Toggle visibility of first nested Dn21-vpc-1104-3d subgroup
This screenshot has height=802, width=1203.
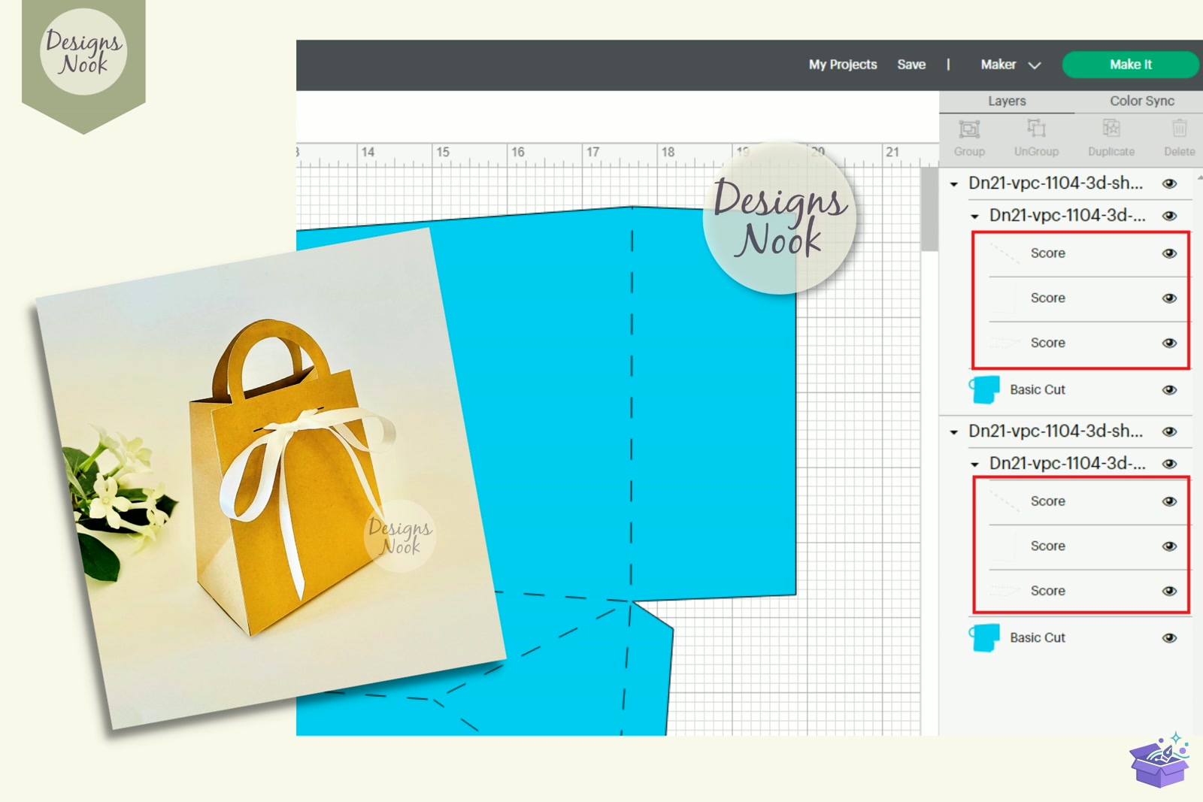pyautogui.click(x=1169, y=216)
